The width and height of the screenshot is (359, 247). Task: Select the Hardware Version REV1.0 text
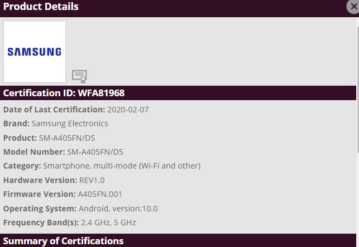pyautogui.click(x=92, y=180)
